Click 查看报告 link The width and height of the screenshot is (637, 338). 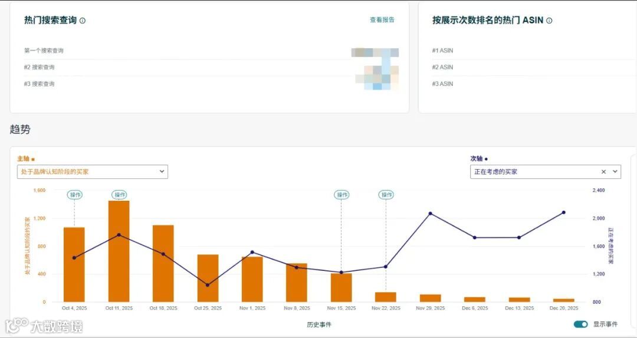tap(382, 19)
